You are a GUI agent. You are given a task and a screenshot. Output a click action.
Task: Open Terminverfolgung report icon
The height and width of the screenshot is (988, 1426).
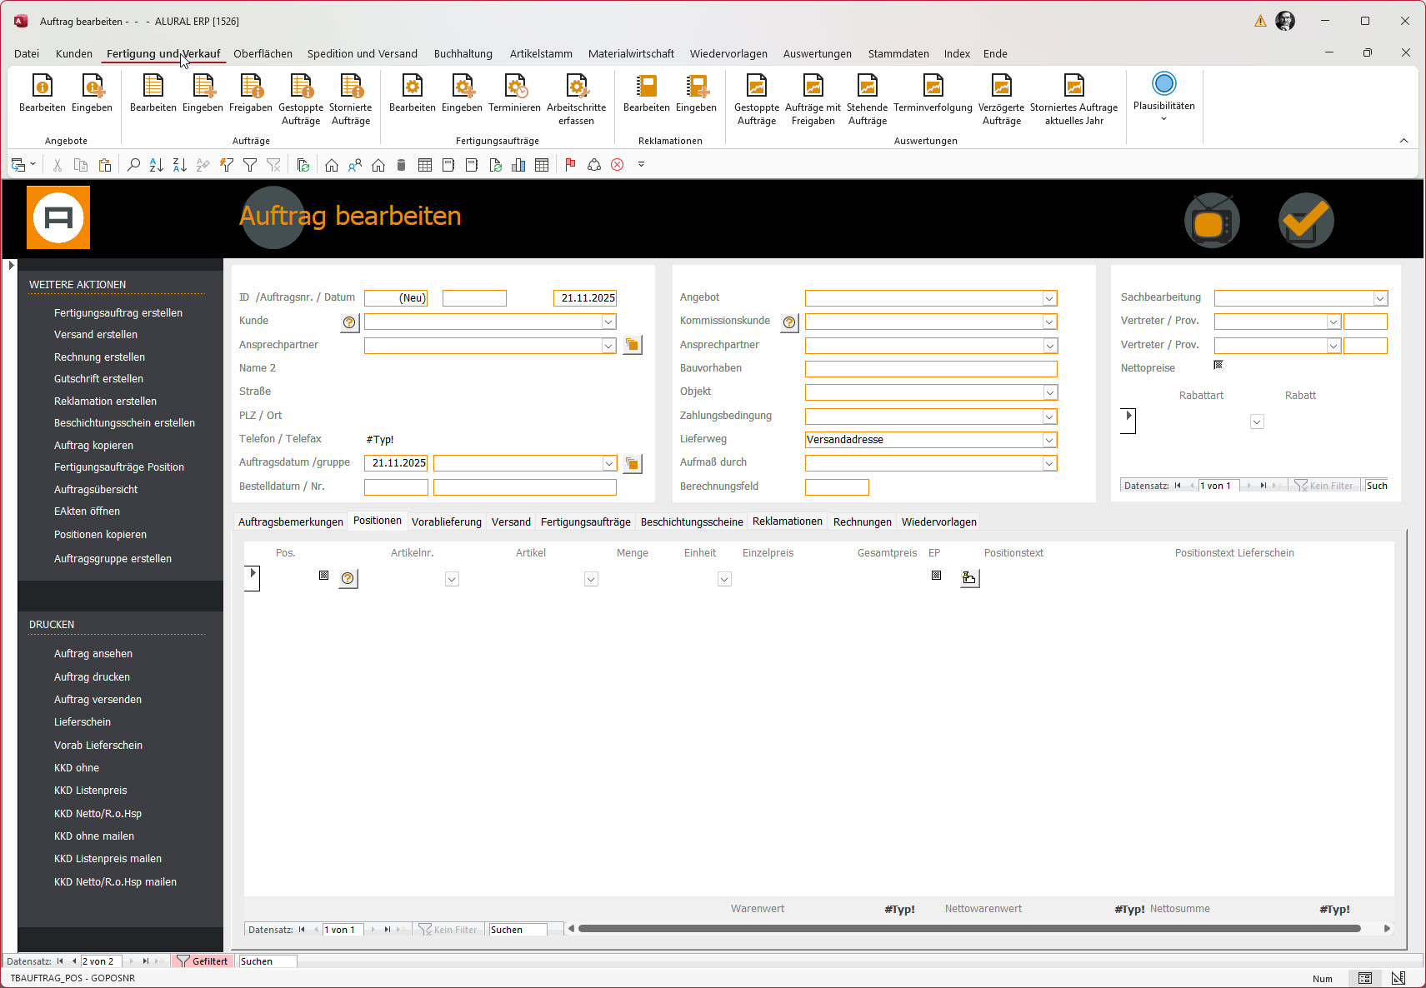[933, 87]
